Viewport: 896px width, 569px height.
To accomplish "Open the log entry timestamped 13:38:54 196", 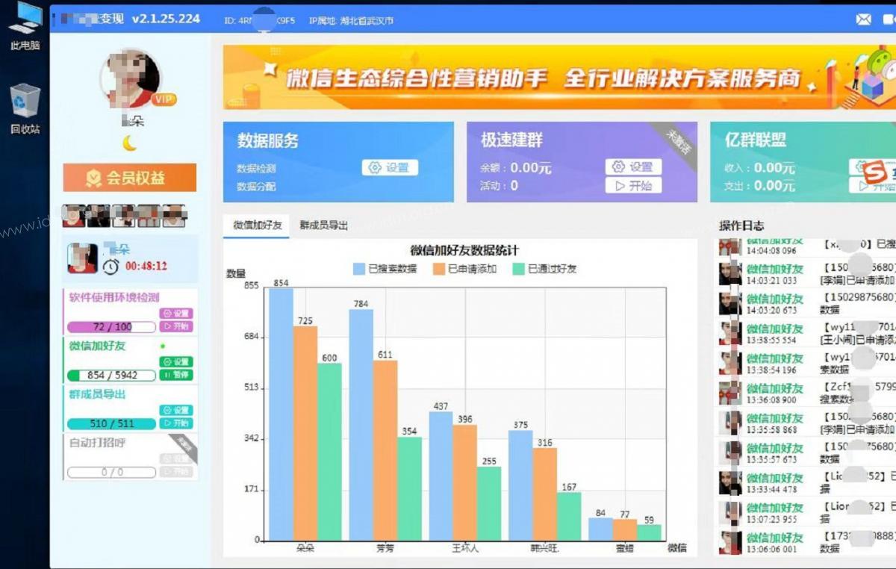I will 806,364.
